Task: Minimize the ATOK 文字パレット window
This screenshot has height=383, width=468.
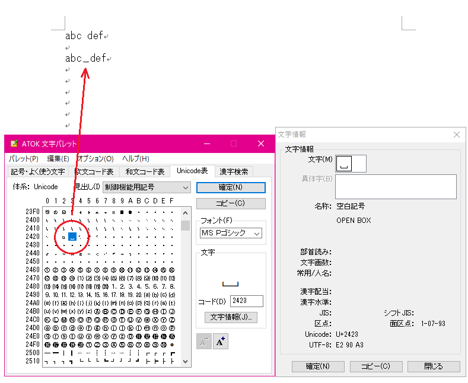Action: point(207,143)
